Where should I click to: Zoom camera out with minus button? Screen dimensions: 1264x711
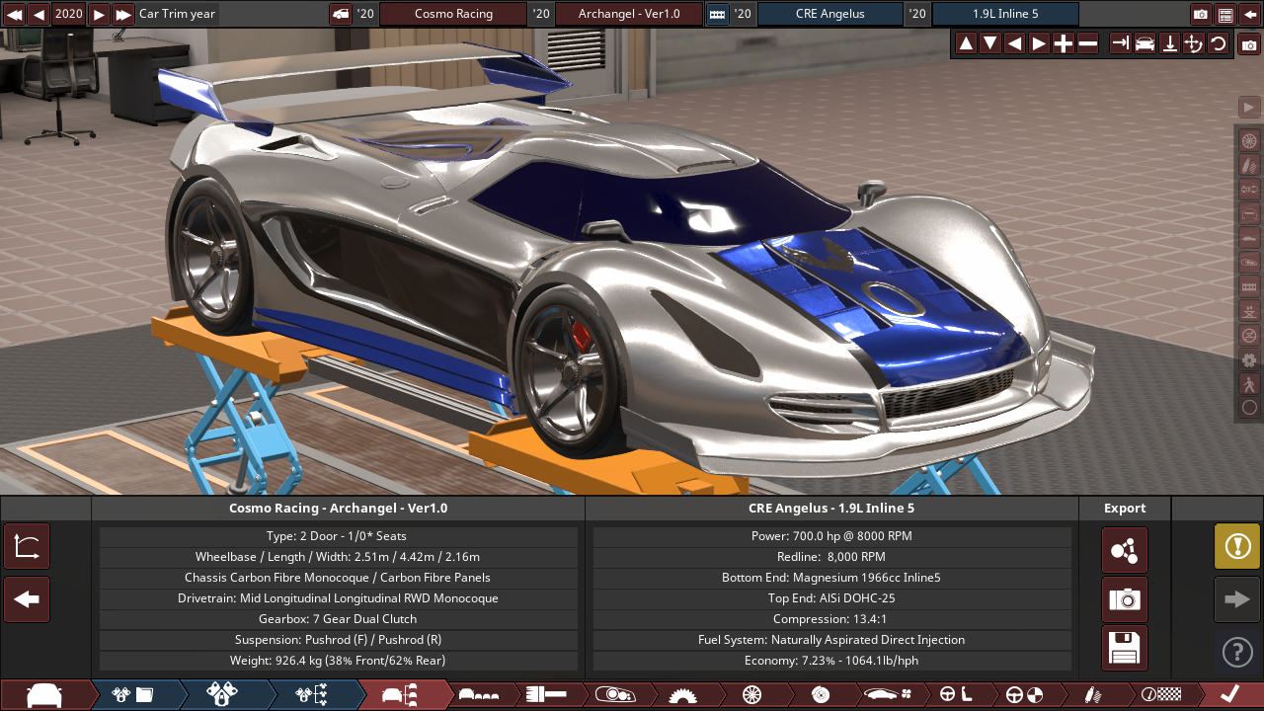click(x=1087, y=43)
